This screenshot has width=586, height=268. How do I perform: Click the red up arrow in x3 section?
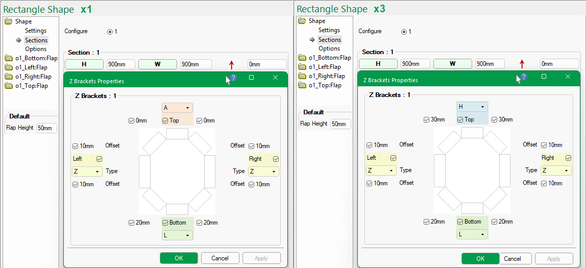[x=522, y=64]
